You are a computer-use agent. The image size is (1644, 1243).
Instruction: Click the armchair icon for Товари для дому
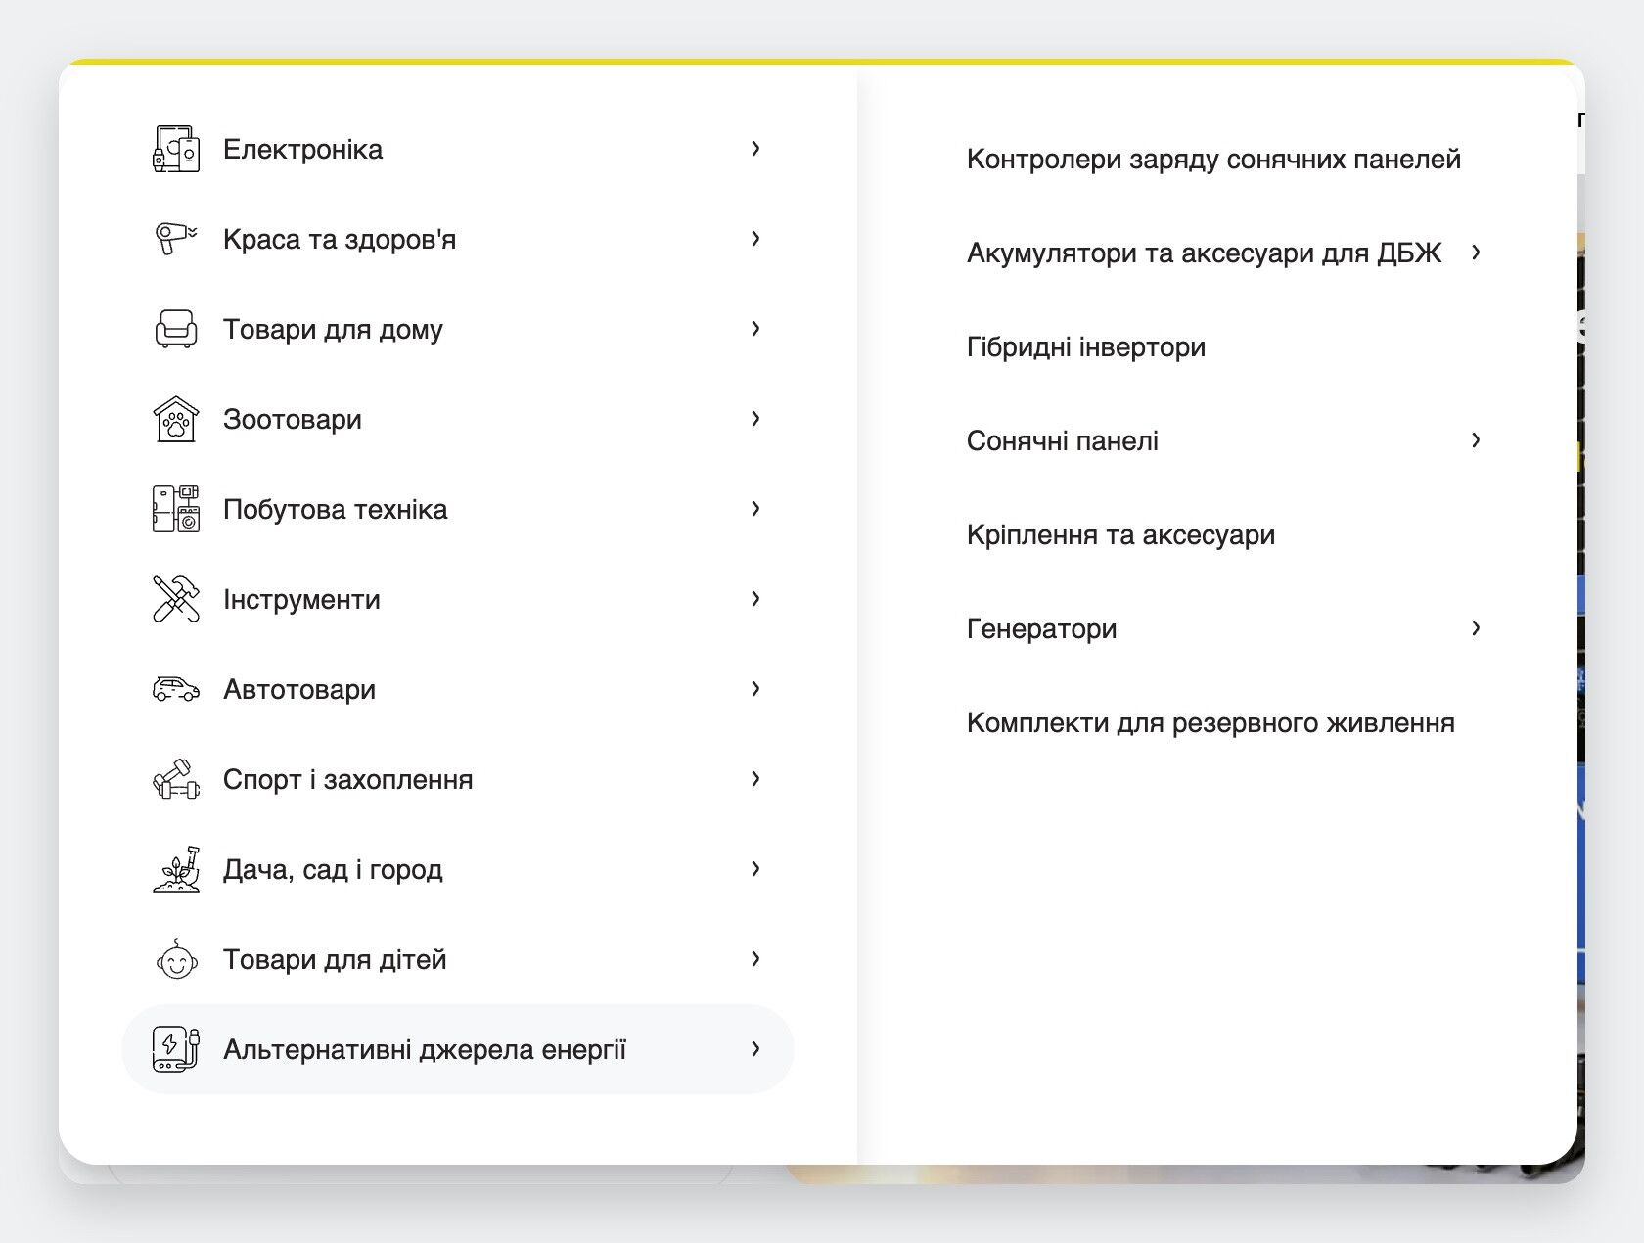point(176,329)
